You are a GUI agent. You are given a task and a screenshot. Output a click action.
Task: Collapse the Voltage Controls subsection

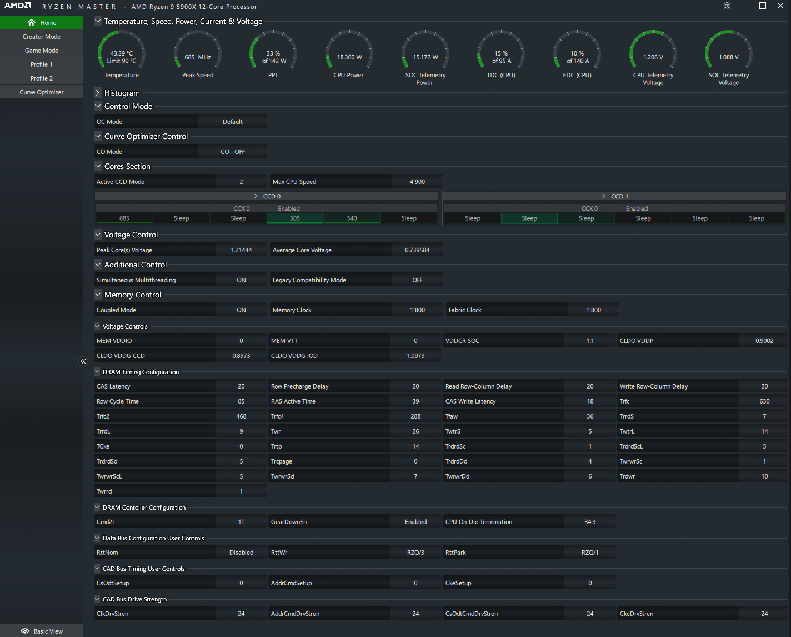pos(97,326)
